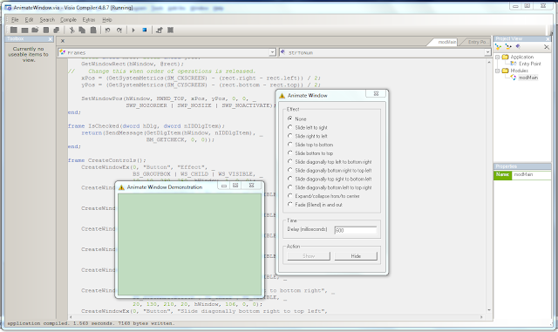Click the editor vertical scrollbar down arrow
This screenshot has height=332, width=558.
coord(489,310)
